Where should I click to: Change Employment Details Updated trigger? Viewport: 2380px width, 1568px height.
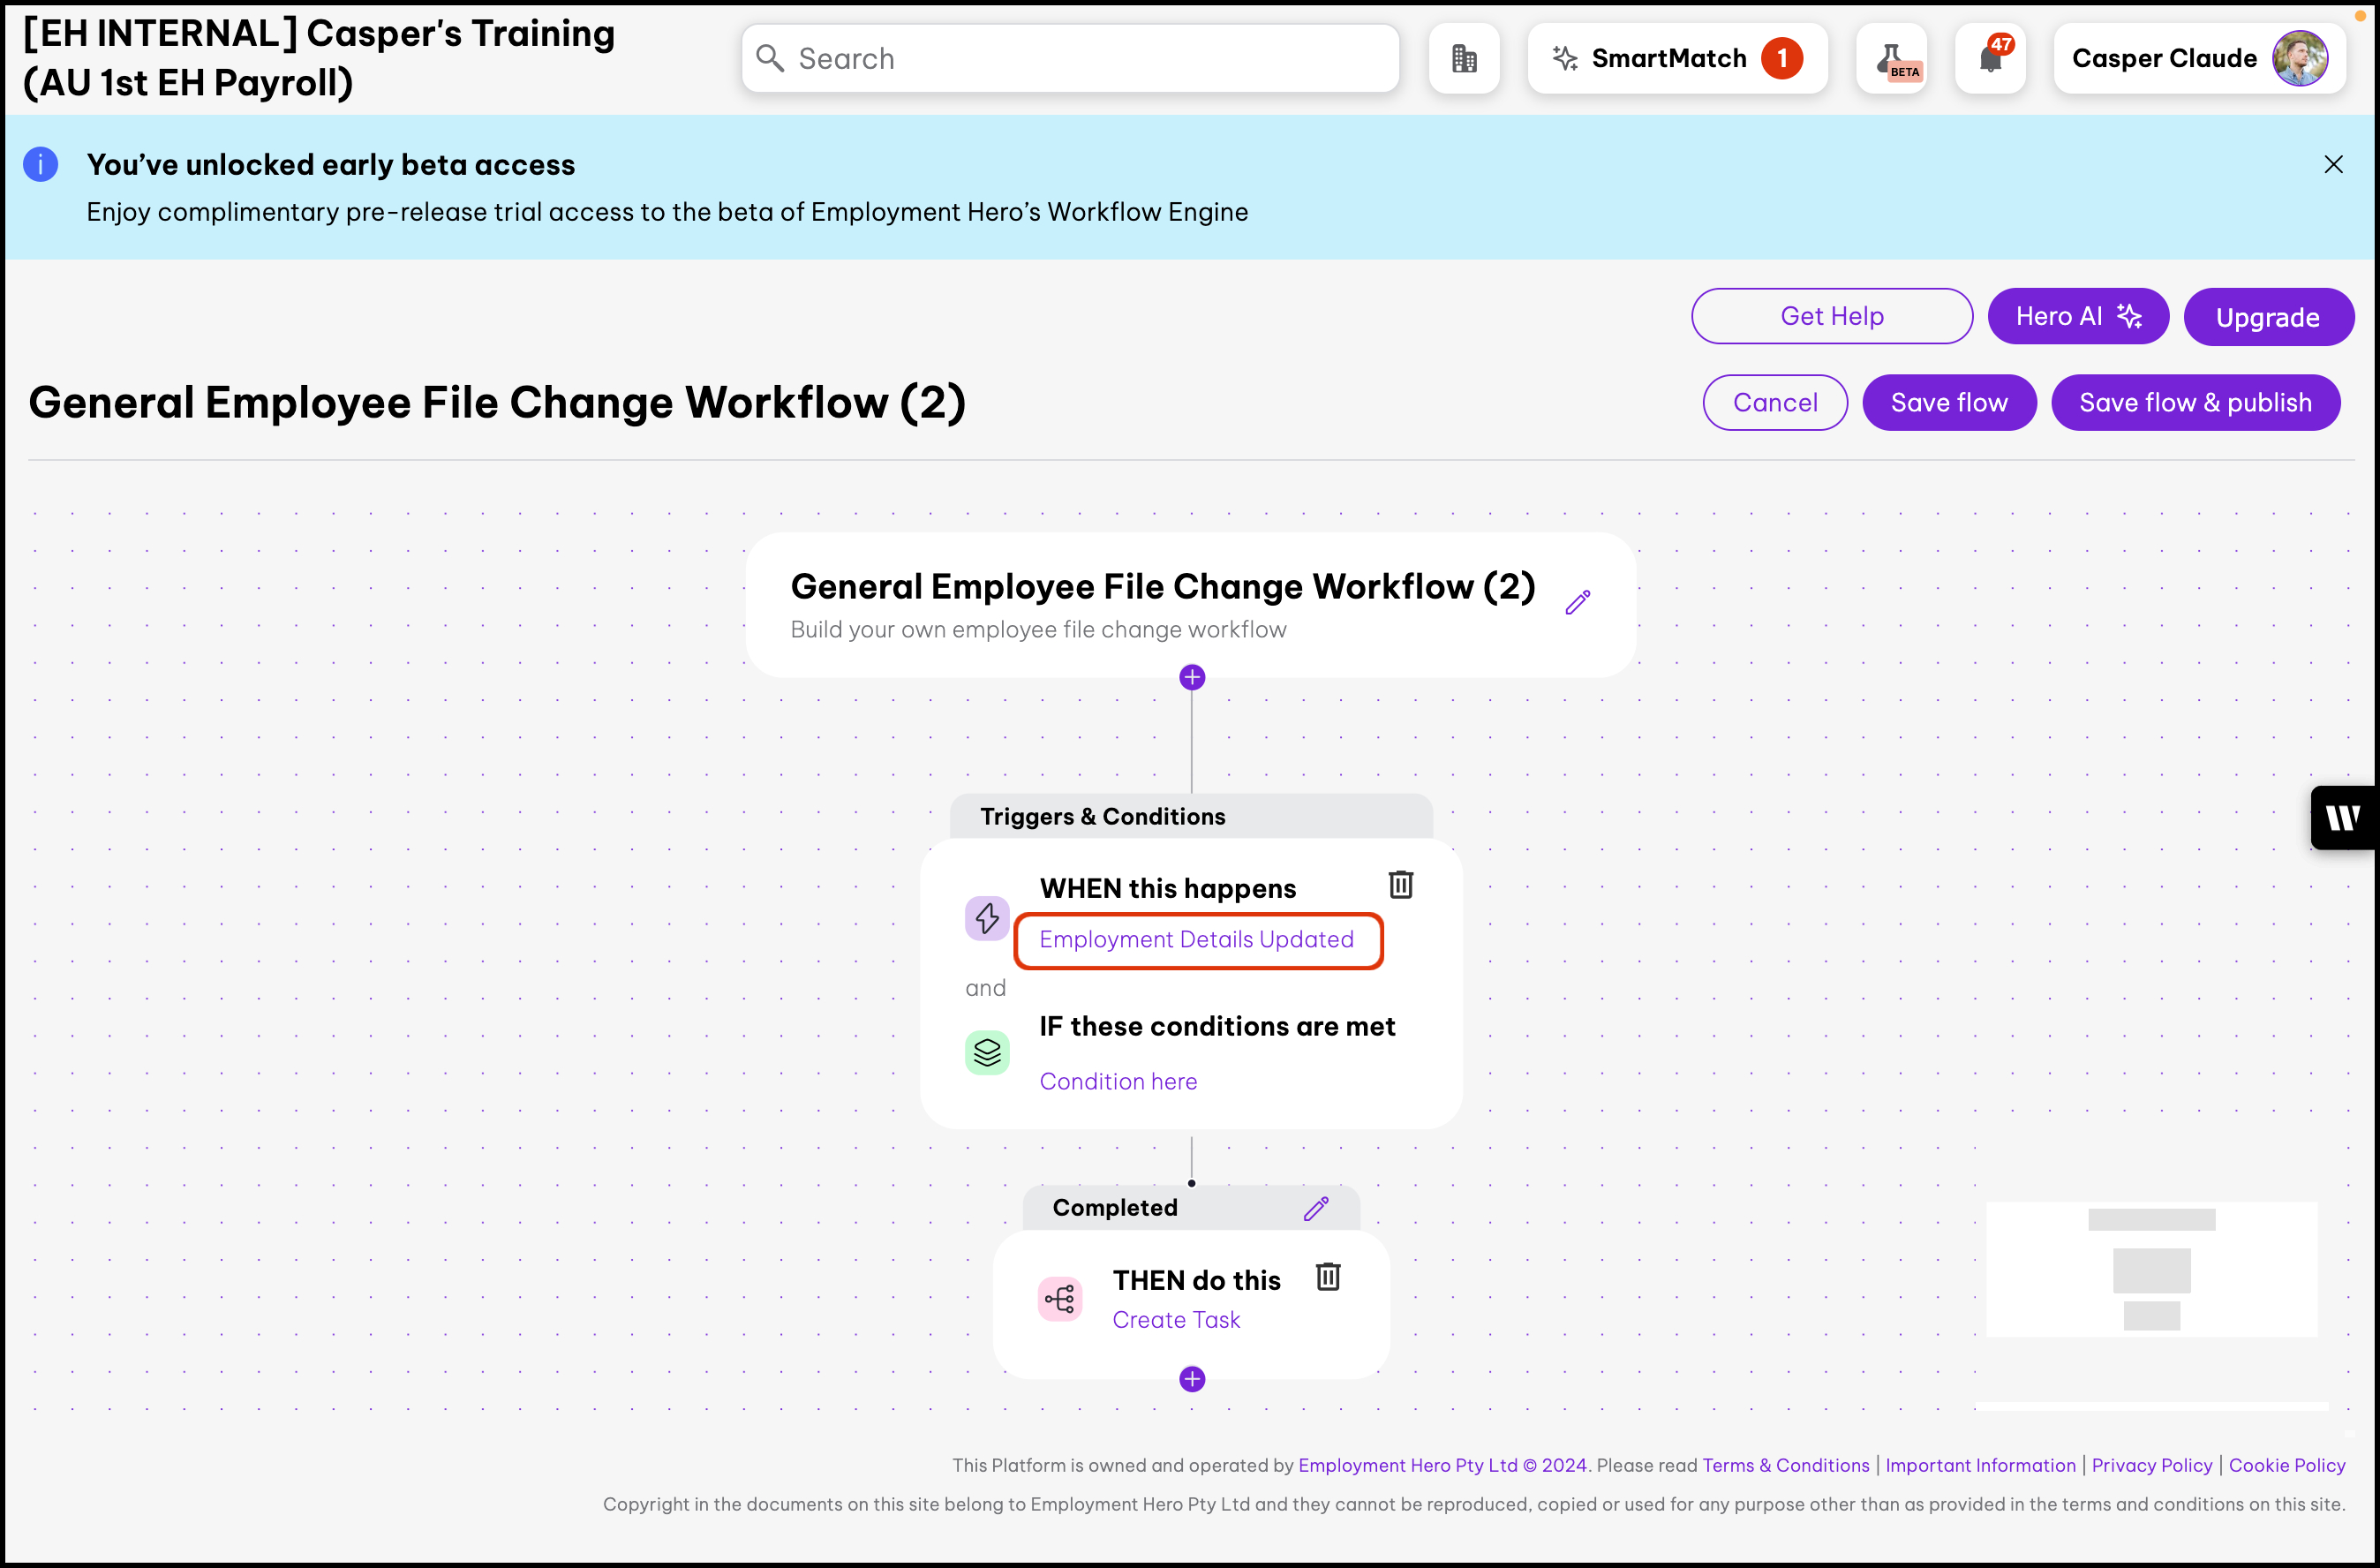coord(1196,940)
